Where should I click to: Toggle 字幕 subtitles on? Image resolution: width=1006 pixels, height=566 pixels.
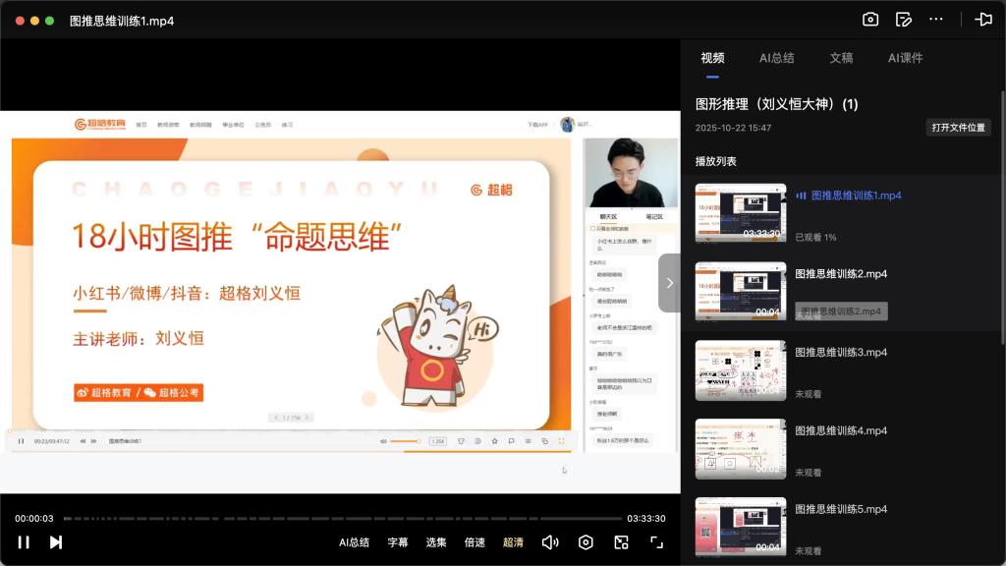click(x=397, y=541)
